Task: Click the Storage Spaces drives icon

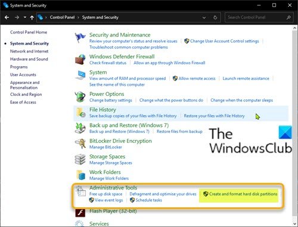Action: pyautogui.click(x=80, y=160)
